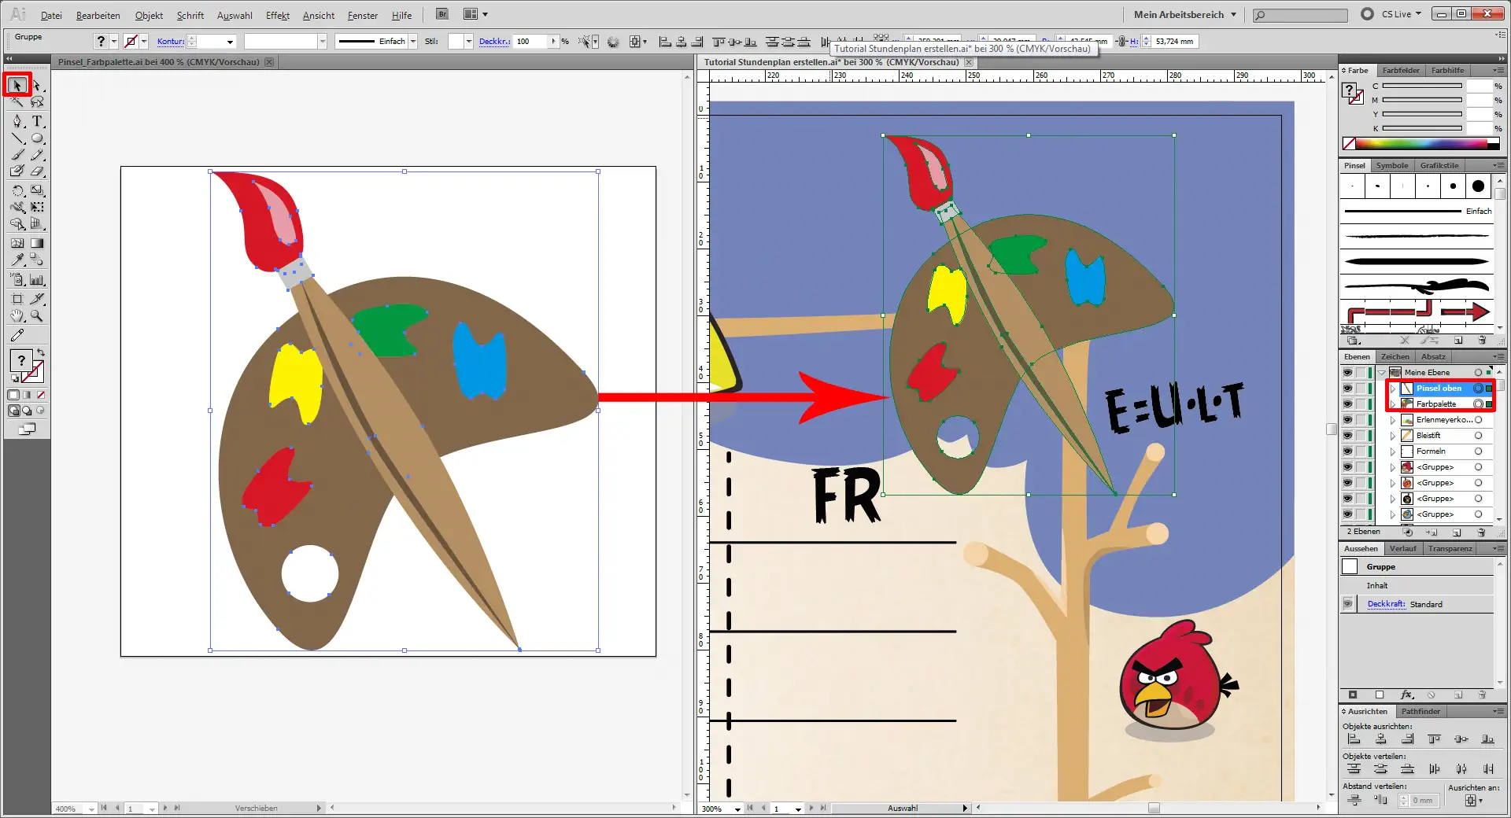Select the Zoom magnifier tool

pyautogui.click(x=37, y=316)
